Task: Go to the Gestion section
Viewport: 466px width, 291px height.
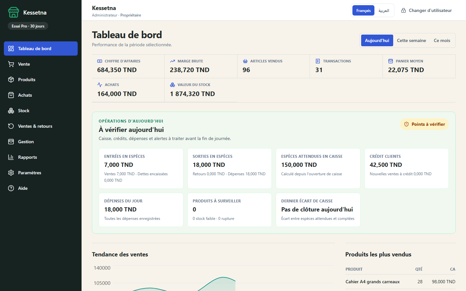Action: pyautogui.click(x=41, y=142)
